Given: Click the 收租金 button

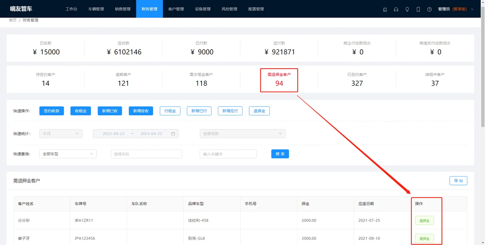Looking at the screenshot, I should (81, 111).
